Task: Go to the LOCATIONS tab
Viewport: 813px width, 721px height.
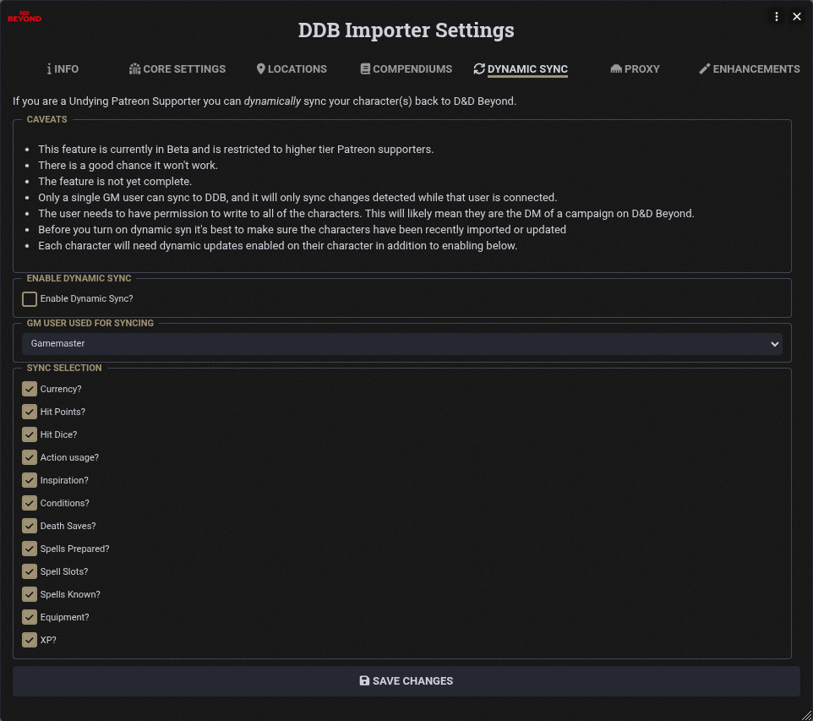Action: tap(292, 69)
